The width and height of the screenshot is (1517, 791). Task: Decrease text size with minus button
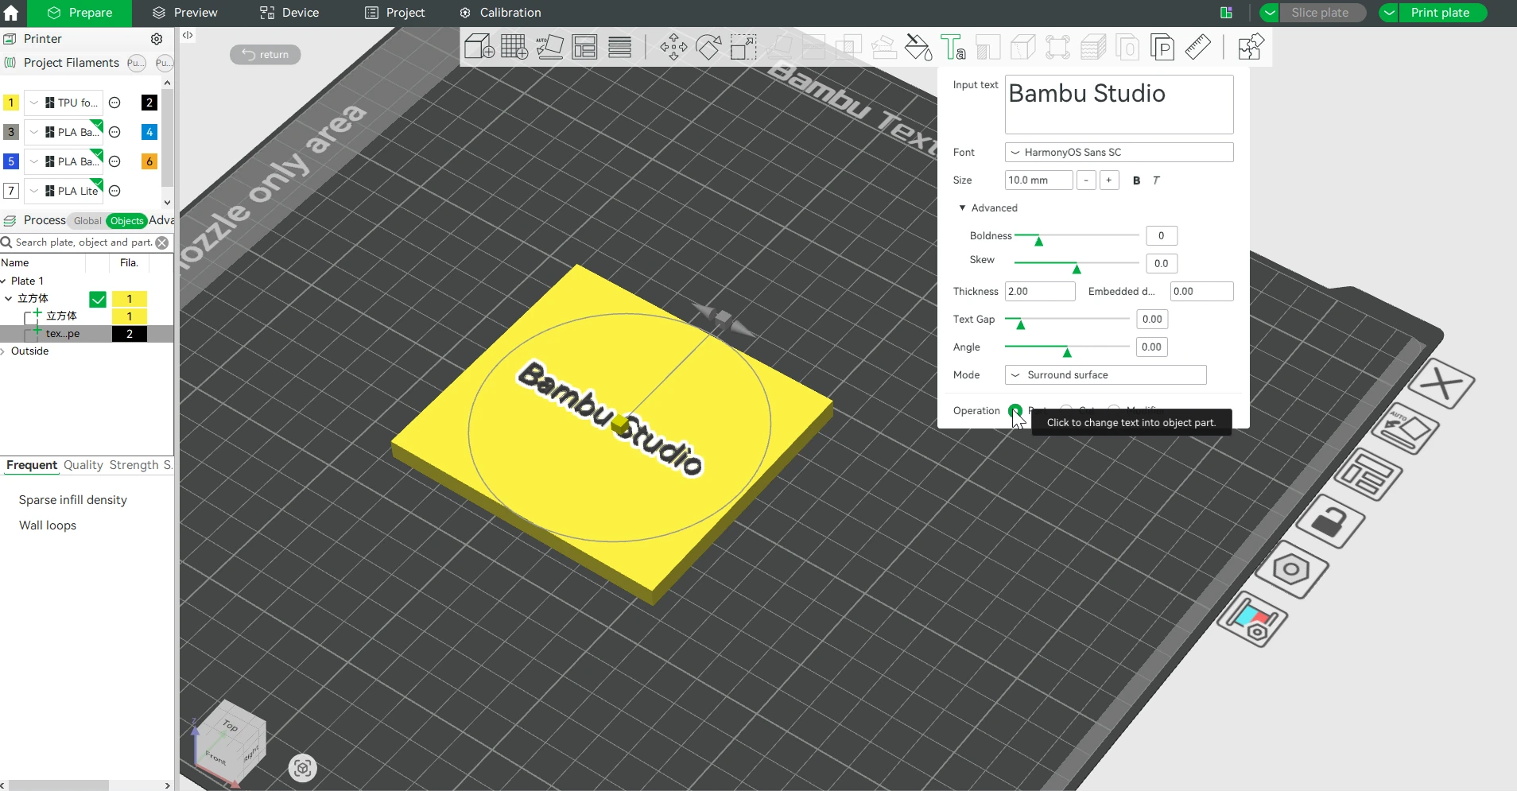point(1086,180)
